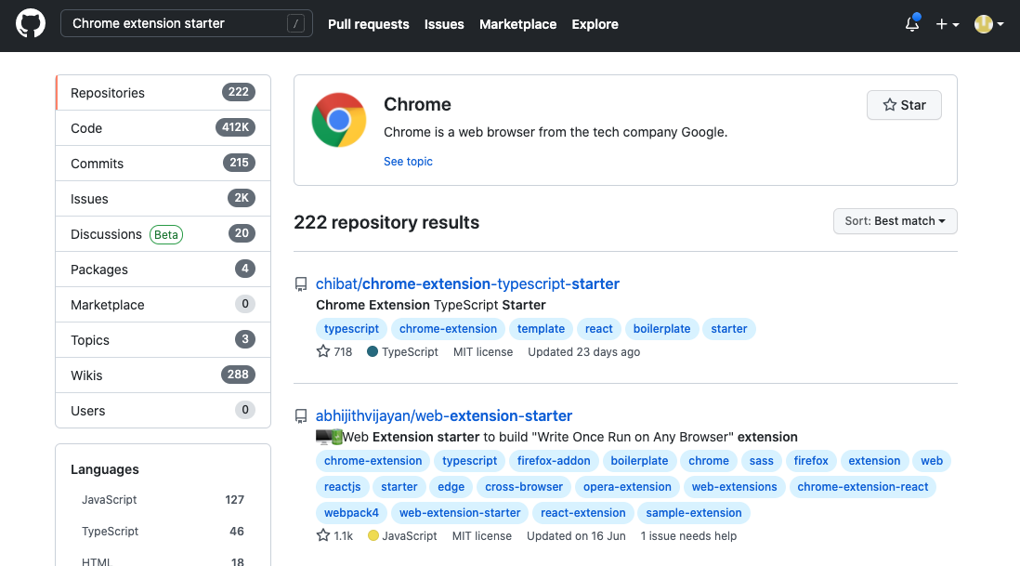The width and height of the screenshot is (1020, 566).
Task: Filter results by JavaScript language
Action: click(163, 500)
